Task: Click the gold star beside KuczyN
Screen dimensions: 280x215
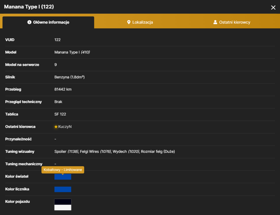Action: tap(56, 127)
